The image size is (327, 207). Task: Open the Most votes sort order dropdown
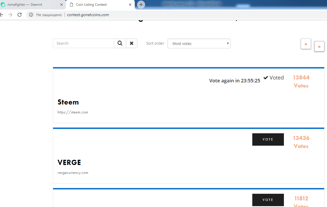199,43
